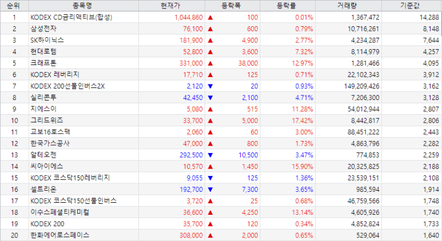Sort by the 순위 column header
The image size is (442, 241).
[x=14, y=6]
